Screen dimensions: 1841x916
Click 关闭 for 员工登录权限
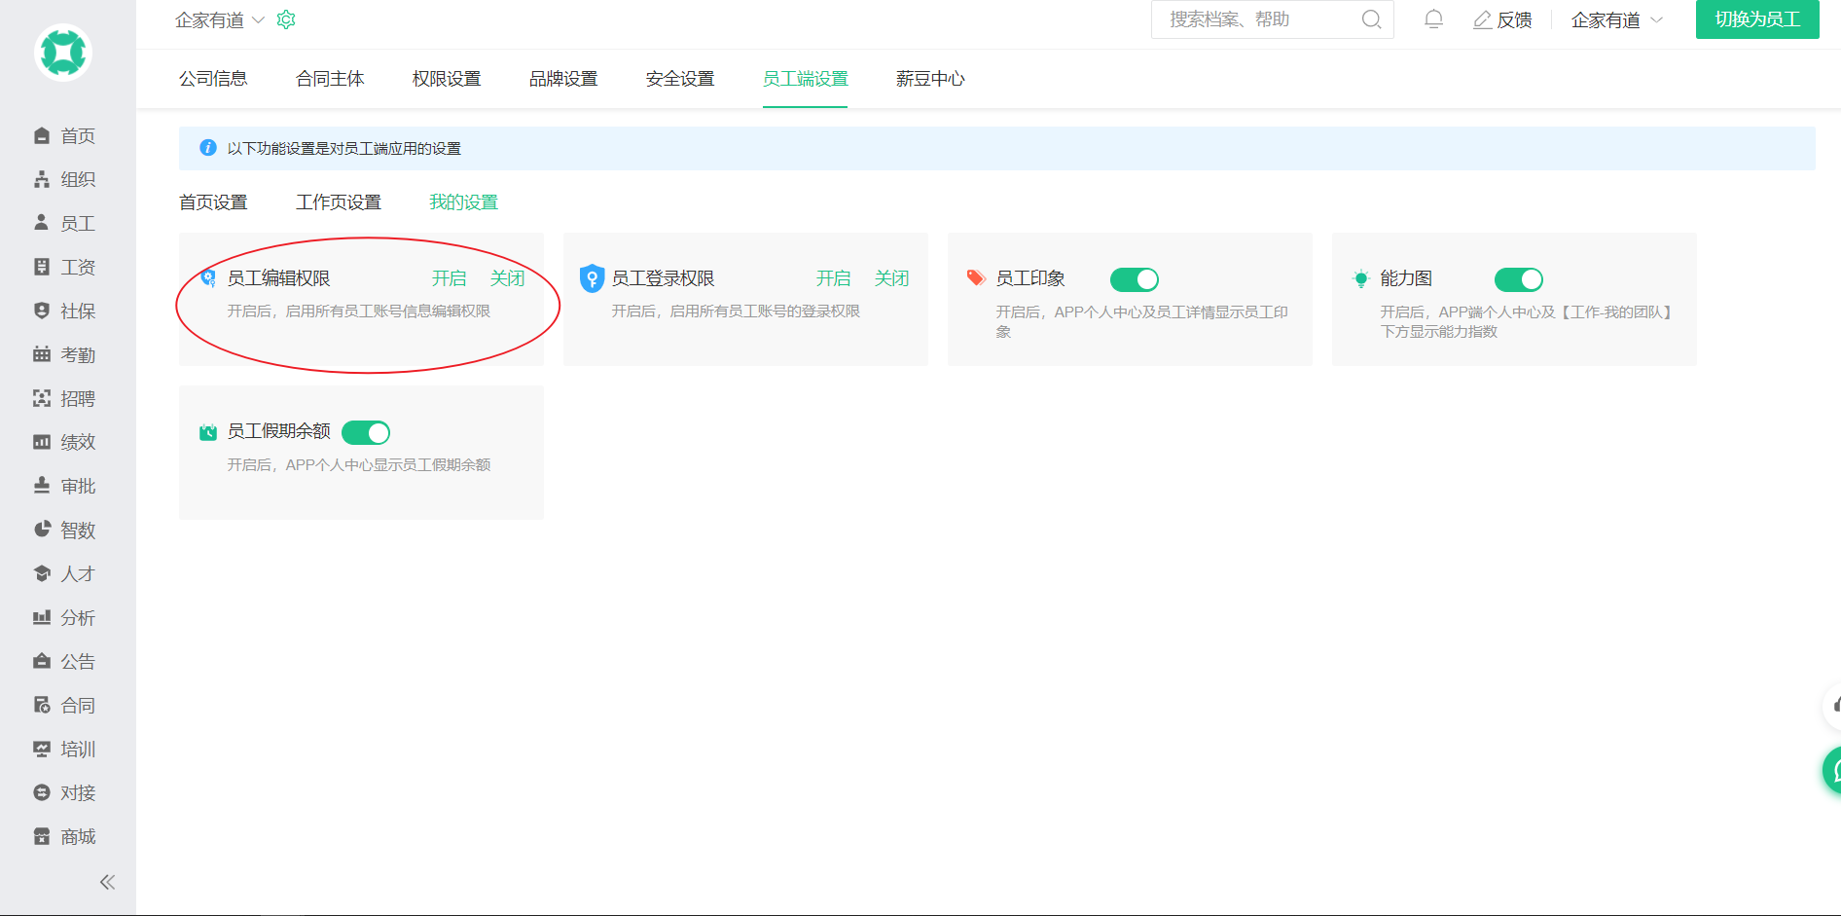(891, 278)
